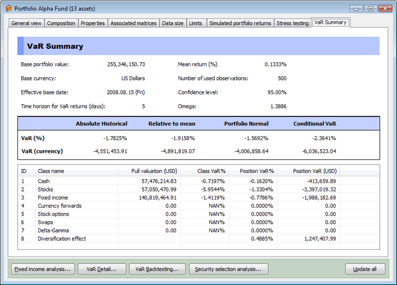
Task: Click the Class VaR% column header
Action: (204, 171)
